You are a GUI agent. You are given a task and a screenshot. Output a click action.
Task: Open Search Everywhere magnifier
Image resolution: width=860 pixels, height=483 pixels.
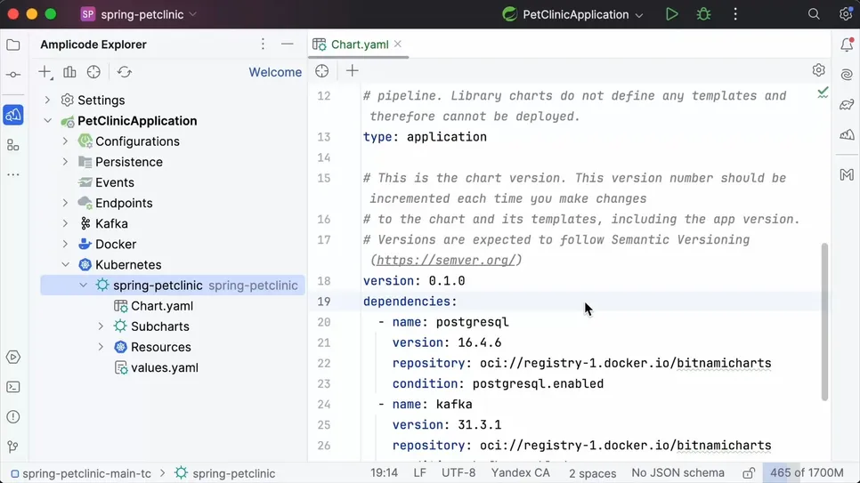(814, 14)
